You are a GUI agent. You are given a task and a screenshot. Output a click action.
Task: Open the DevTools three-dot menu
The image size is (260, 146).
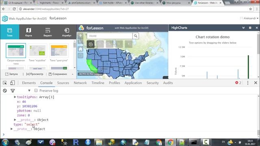tap(248, 83)
